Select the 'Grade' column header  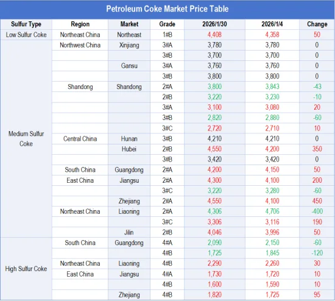167,24
